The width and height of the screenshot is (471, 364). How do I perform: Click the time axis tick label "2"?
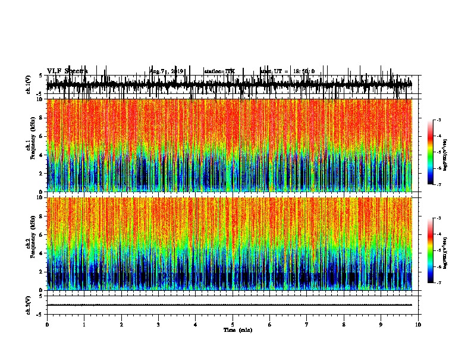coord(121,325)
